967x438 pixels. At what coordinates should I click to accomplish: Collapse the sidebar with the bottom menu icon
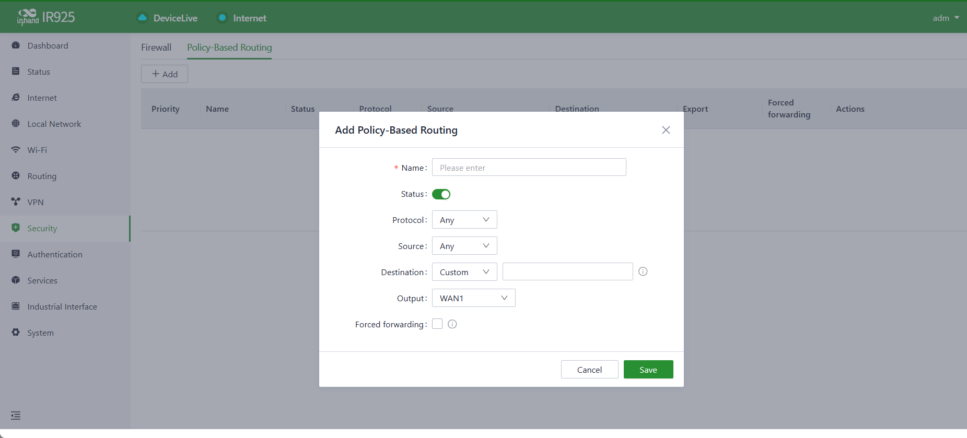coord(16,416)
